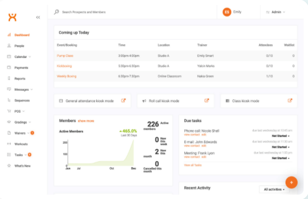Open the Weekly Boxing event
Image resolution: width=308 pixels, height=199 pixels.
67,76
